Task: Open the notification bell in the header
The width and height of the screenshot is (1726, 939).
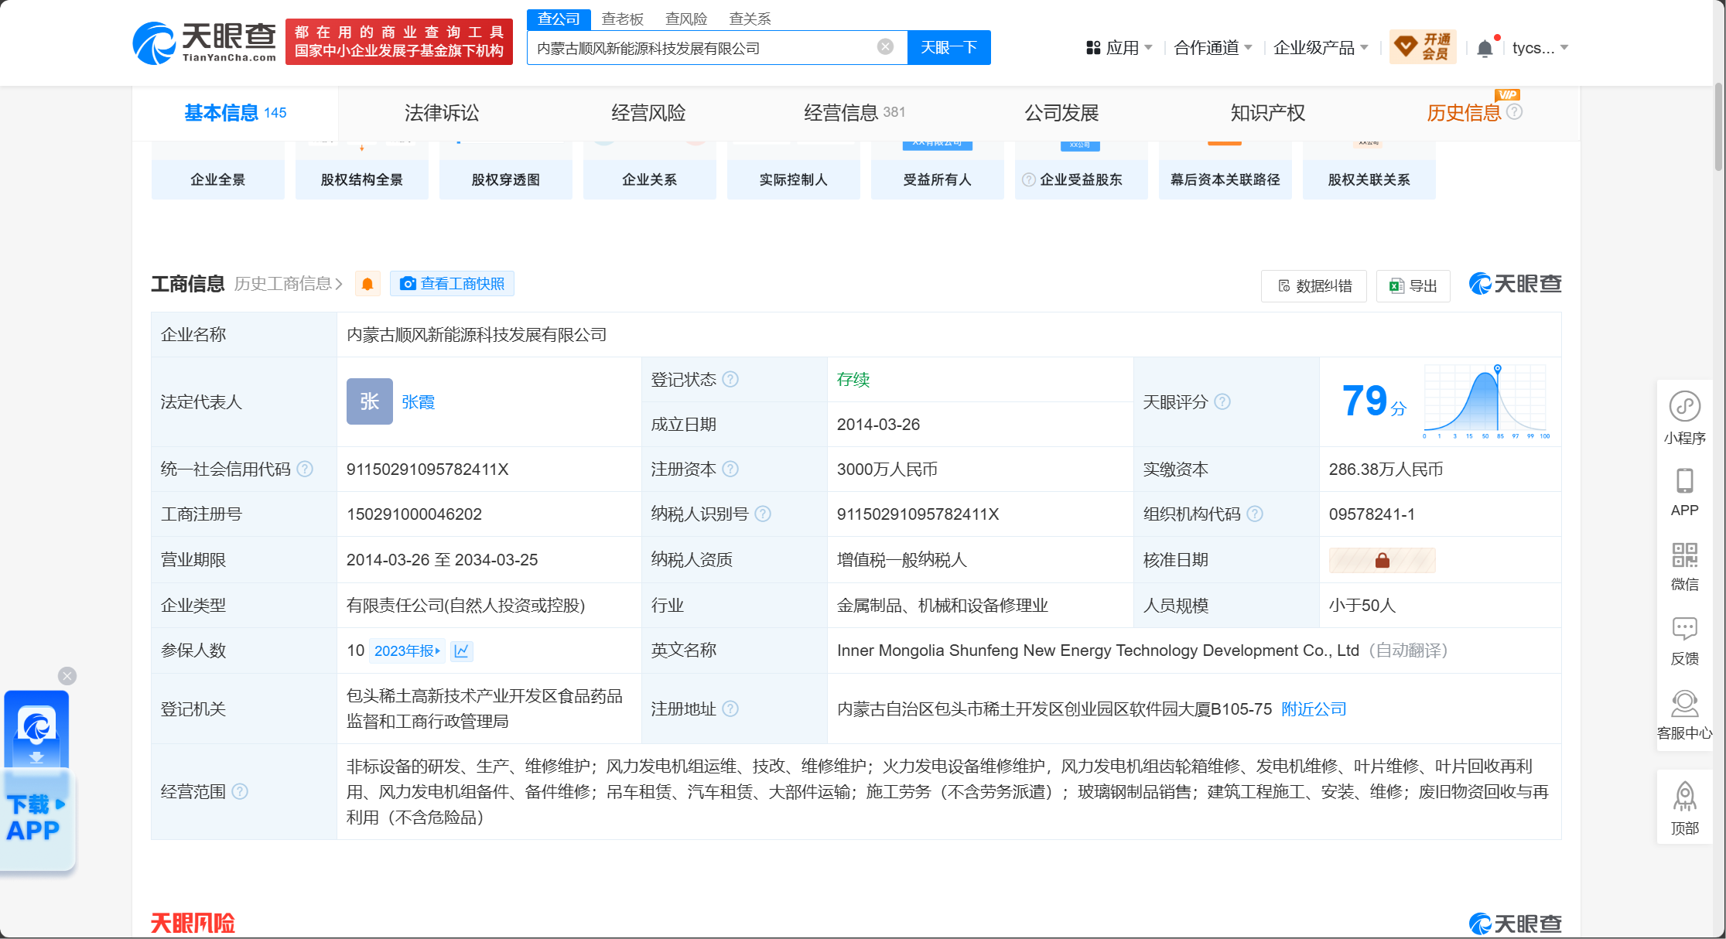Action: (x=1485, y=48)
